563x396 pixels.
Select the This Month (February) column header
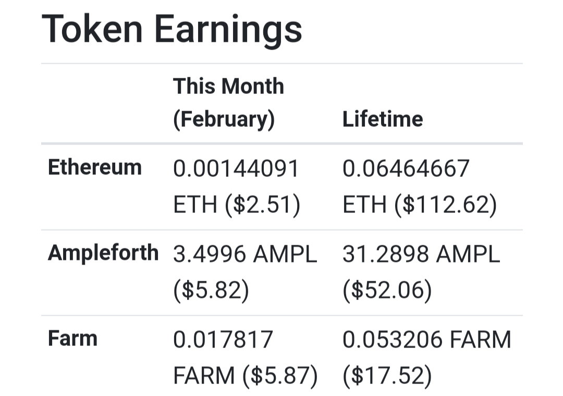(x=228, y=102)
